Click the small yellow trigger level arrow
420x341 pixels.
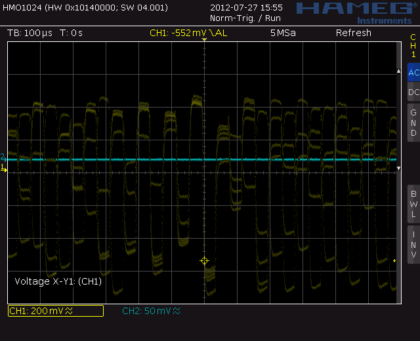(x=394, y=261)
